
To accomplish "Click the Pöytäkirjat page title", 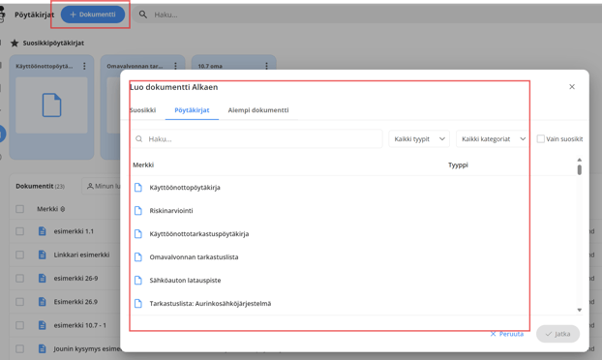I will [x=34, y=15].
